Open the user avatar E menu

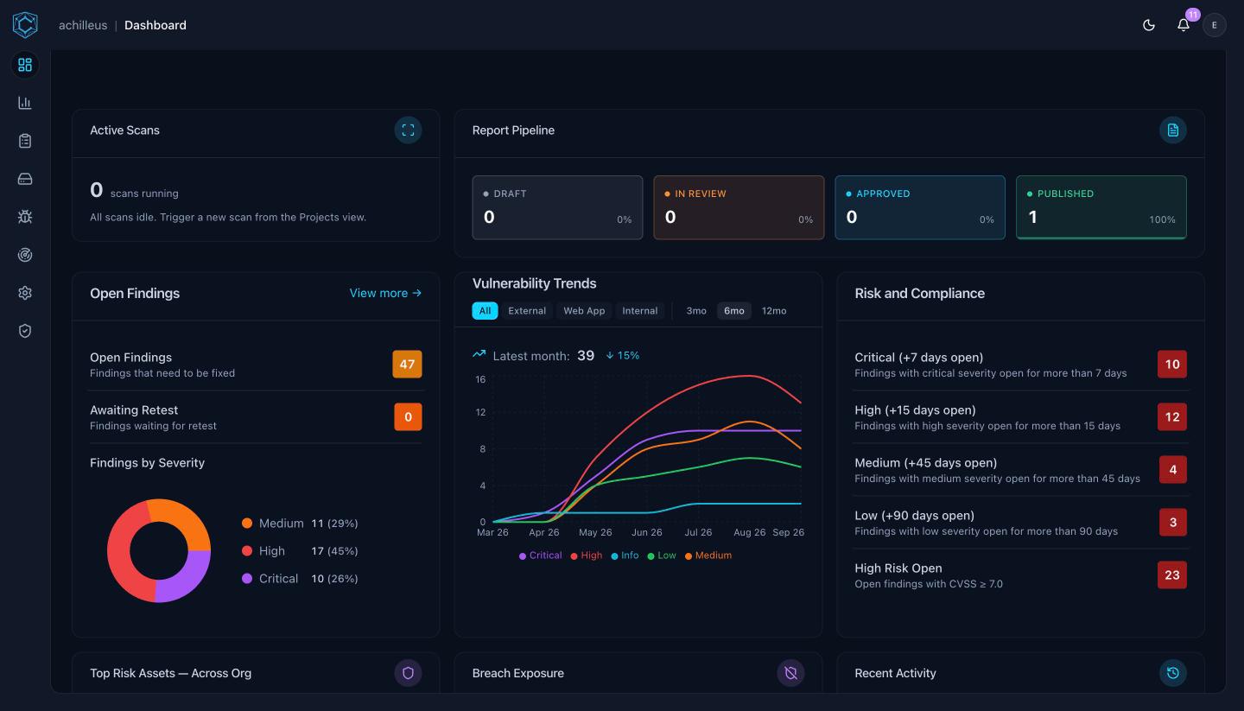[x=1215, y=25]
